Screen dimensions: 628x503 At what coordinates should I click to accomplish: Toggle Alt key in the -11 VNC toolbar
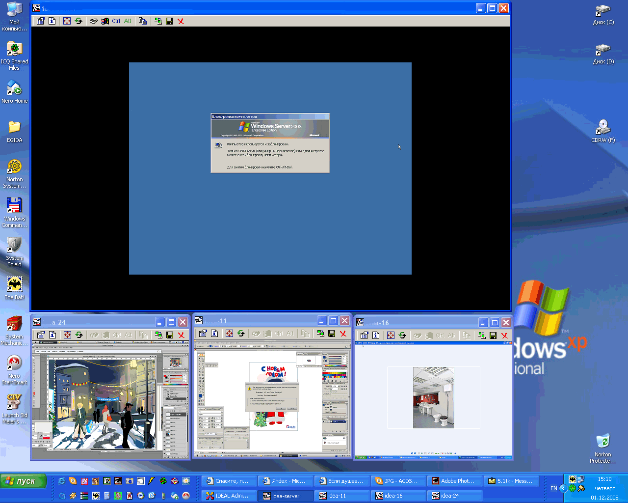290,334
